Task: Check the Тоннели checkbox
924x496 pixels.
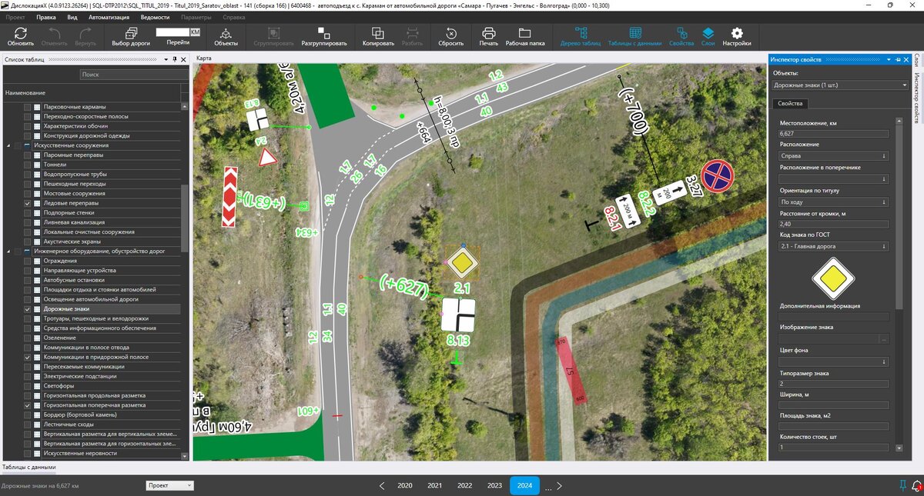Action: click(28, 165)
